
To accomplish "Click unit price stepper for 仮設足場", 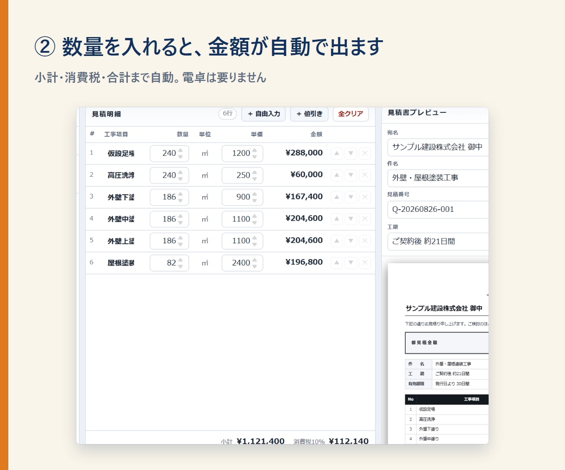I will (255, 153).
